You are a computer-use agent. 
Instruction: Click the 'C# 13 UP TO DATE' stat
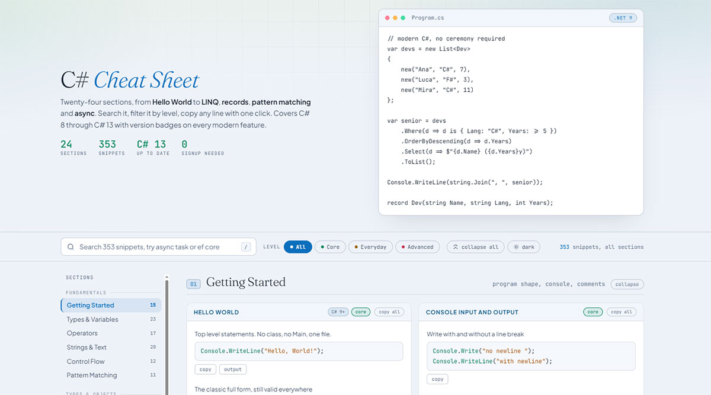coord(153,147)
